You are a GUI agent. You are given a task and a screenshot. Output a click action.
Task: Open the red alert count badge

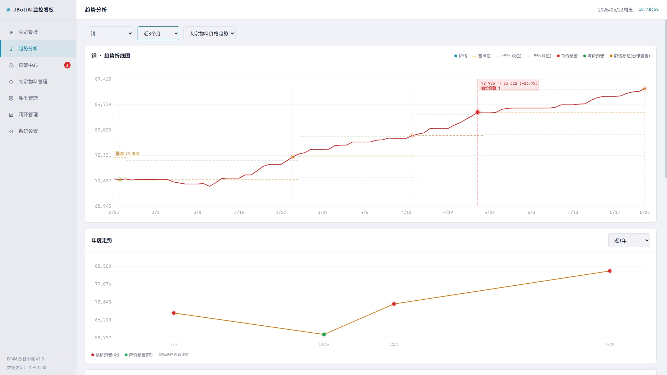pos(67,65)
